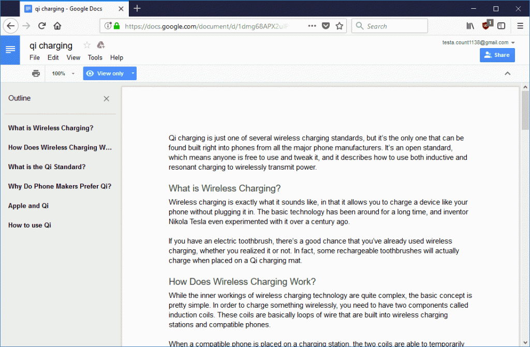530x347 pixels.
Task: Go back to the previous page
Action: pos(11,26)
